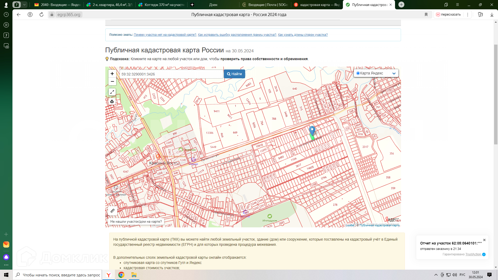The height and width of the screenshot is (280, 498).
Task: Zoom in the cadastral map
Action: [x=112, y=74]
